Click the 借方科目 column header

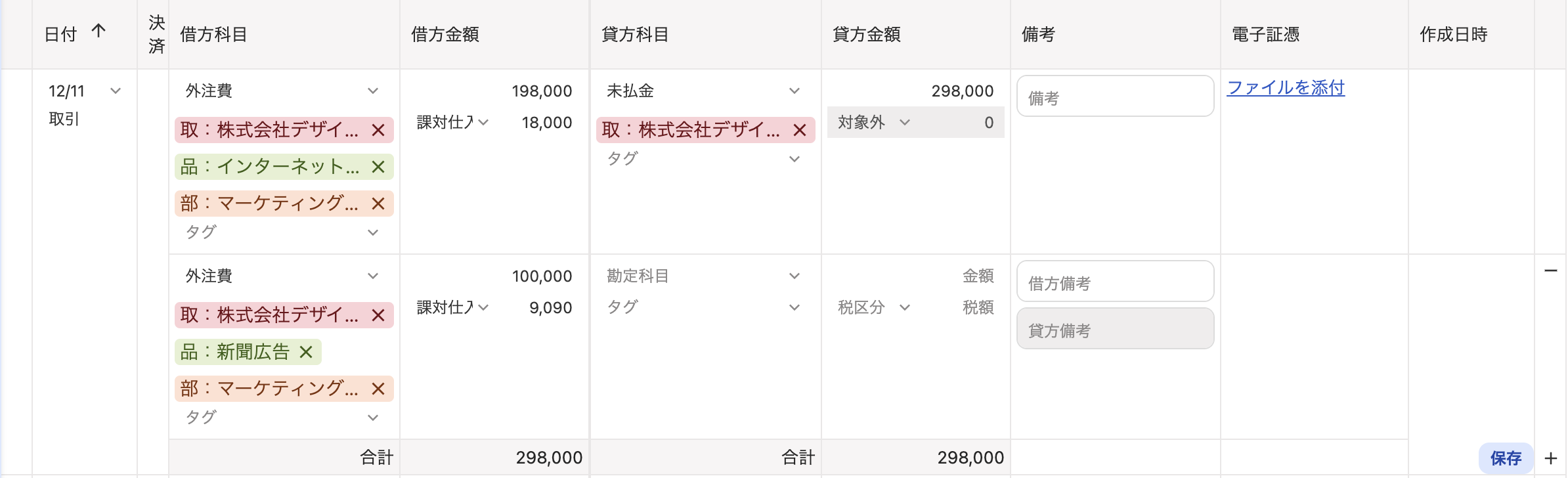[213, 34]
